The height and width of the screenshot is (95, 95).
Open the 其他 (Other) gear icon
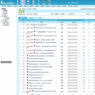click(x=49, y=2)
